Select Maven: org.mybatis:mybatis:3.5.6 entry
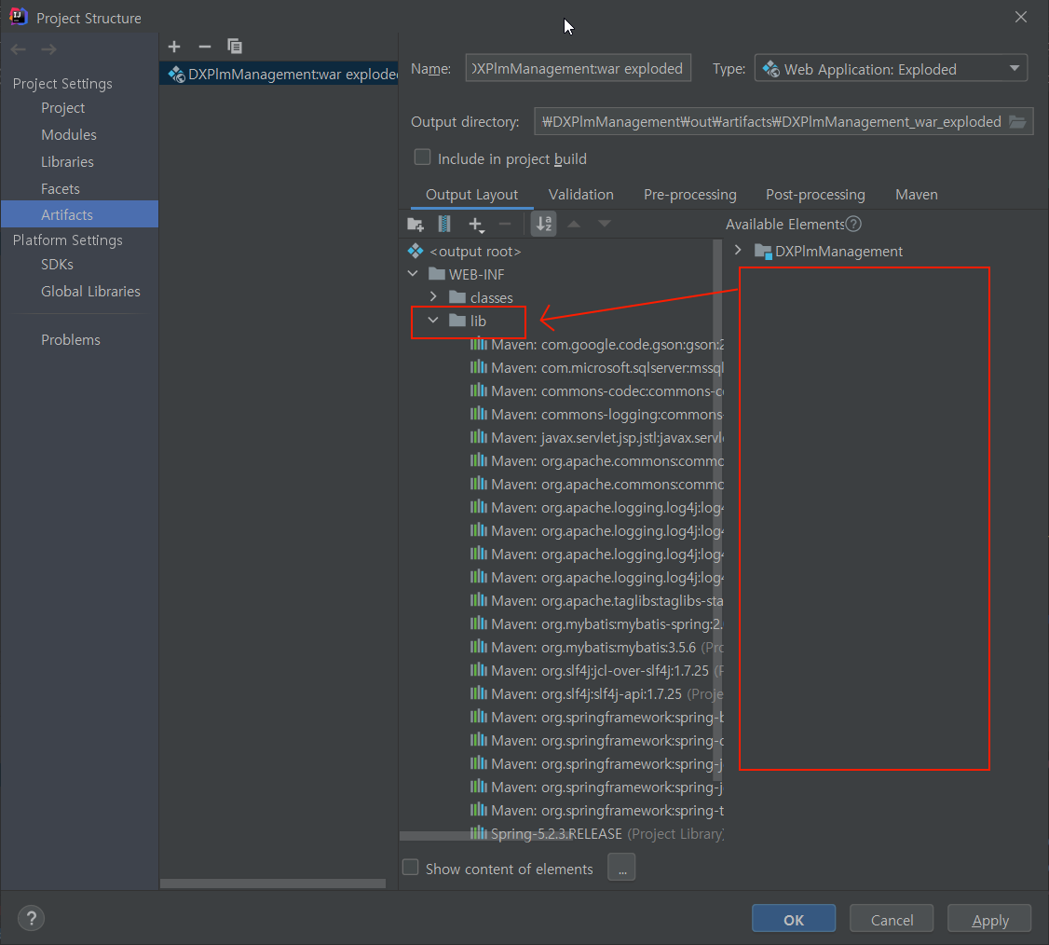Screen dimensions: 1049x945 click(597, 647)
